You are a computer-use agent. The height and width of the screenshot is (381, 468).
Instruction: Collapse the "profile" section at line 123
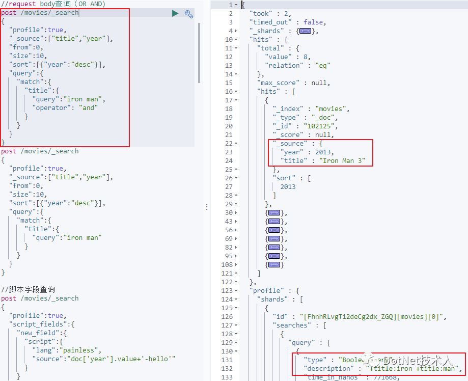[x=236, y=291]
